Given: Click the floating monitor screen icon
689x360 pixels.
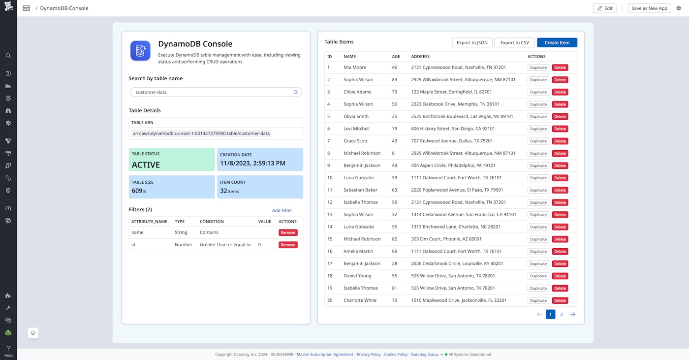Looking at the screenshot, I should coord(33,333).
